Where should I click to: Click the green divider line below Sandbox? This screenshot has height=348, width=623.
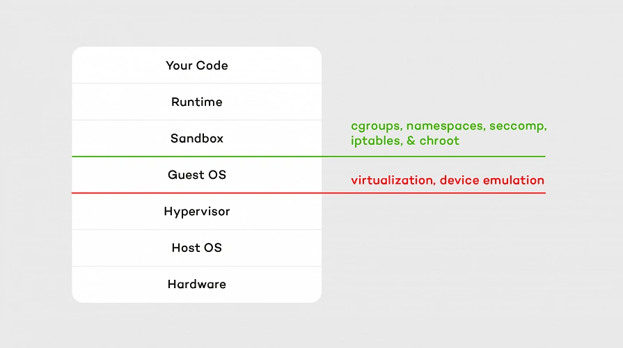308,157
